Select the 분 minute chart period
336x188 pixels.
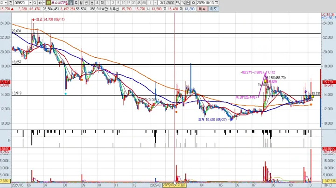click(92, 3)
